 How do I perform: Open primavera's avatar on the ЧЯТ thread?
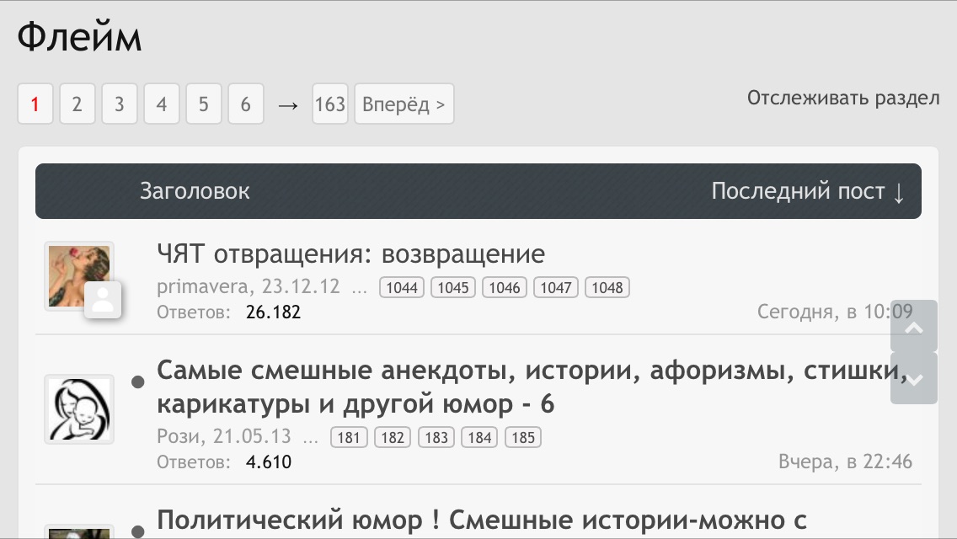(78, 276)
